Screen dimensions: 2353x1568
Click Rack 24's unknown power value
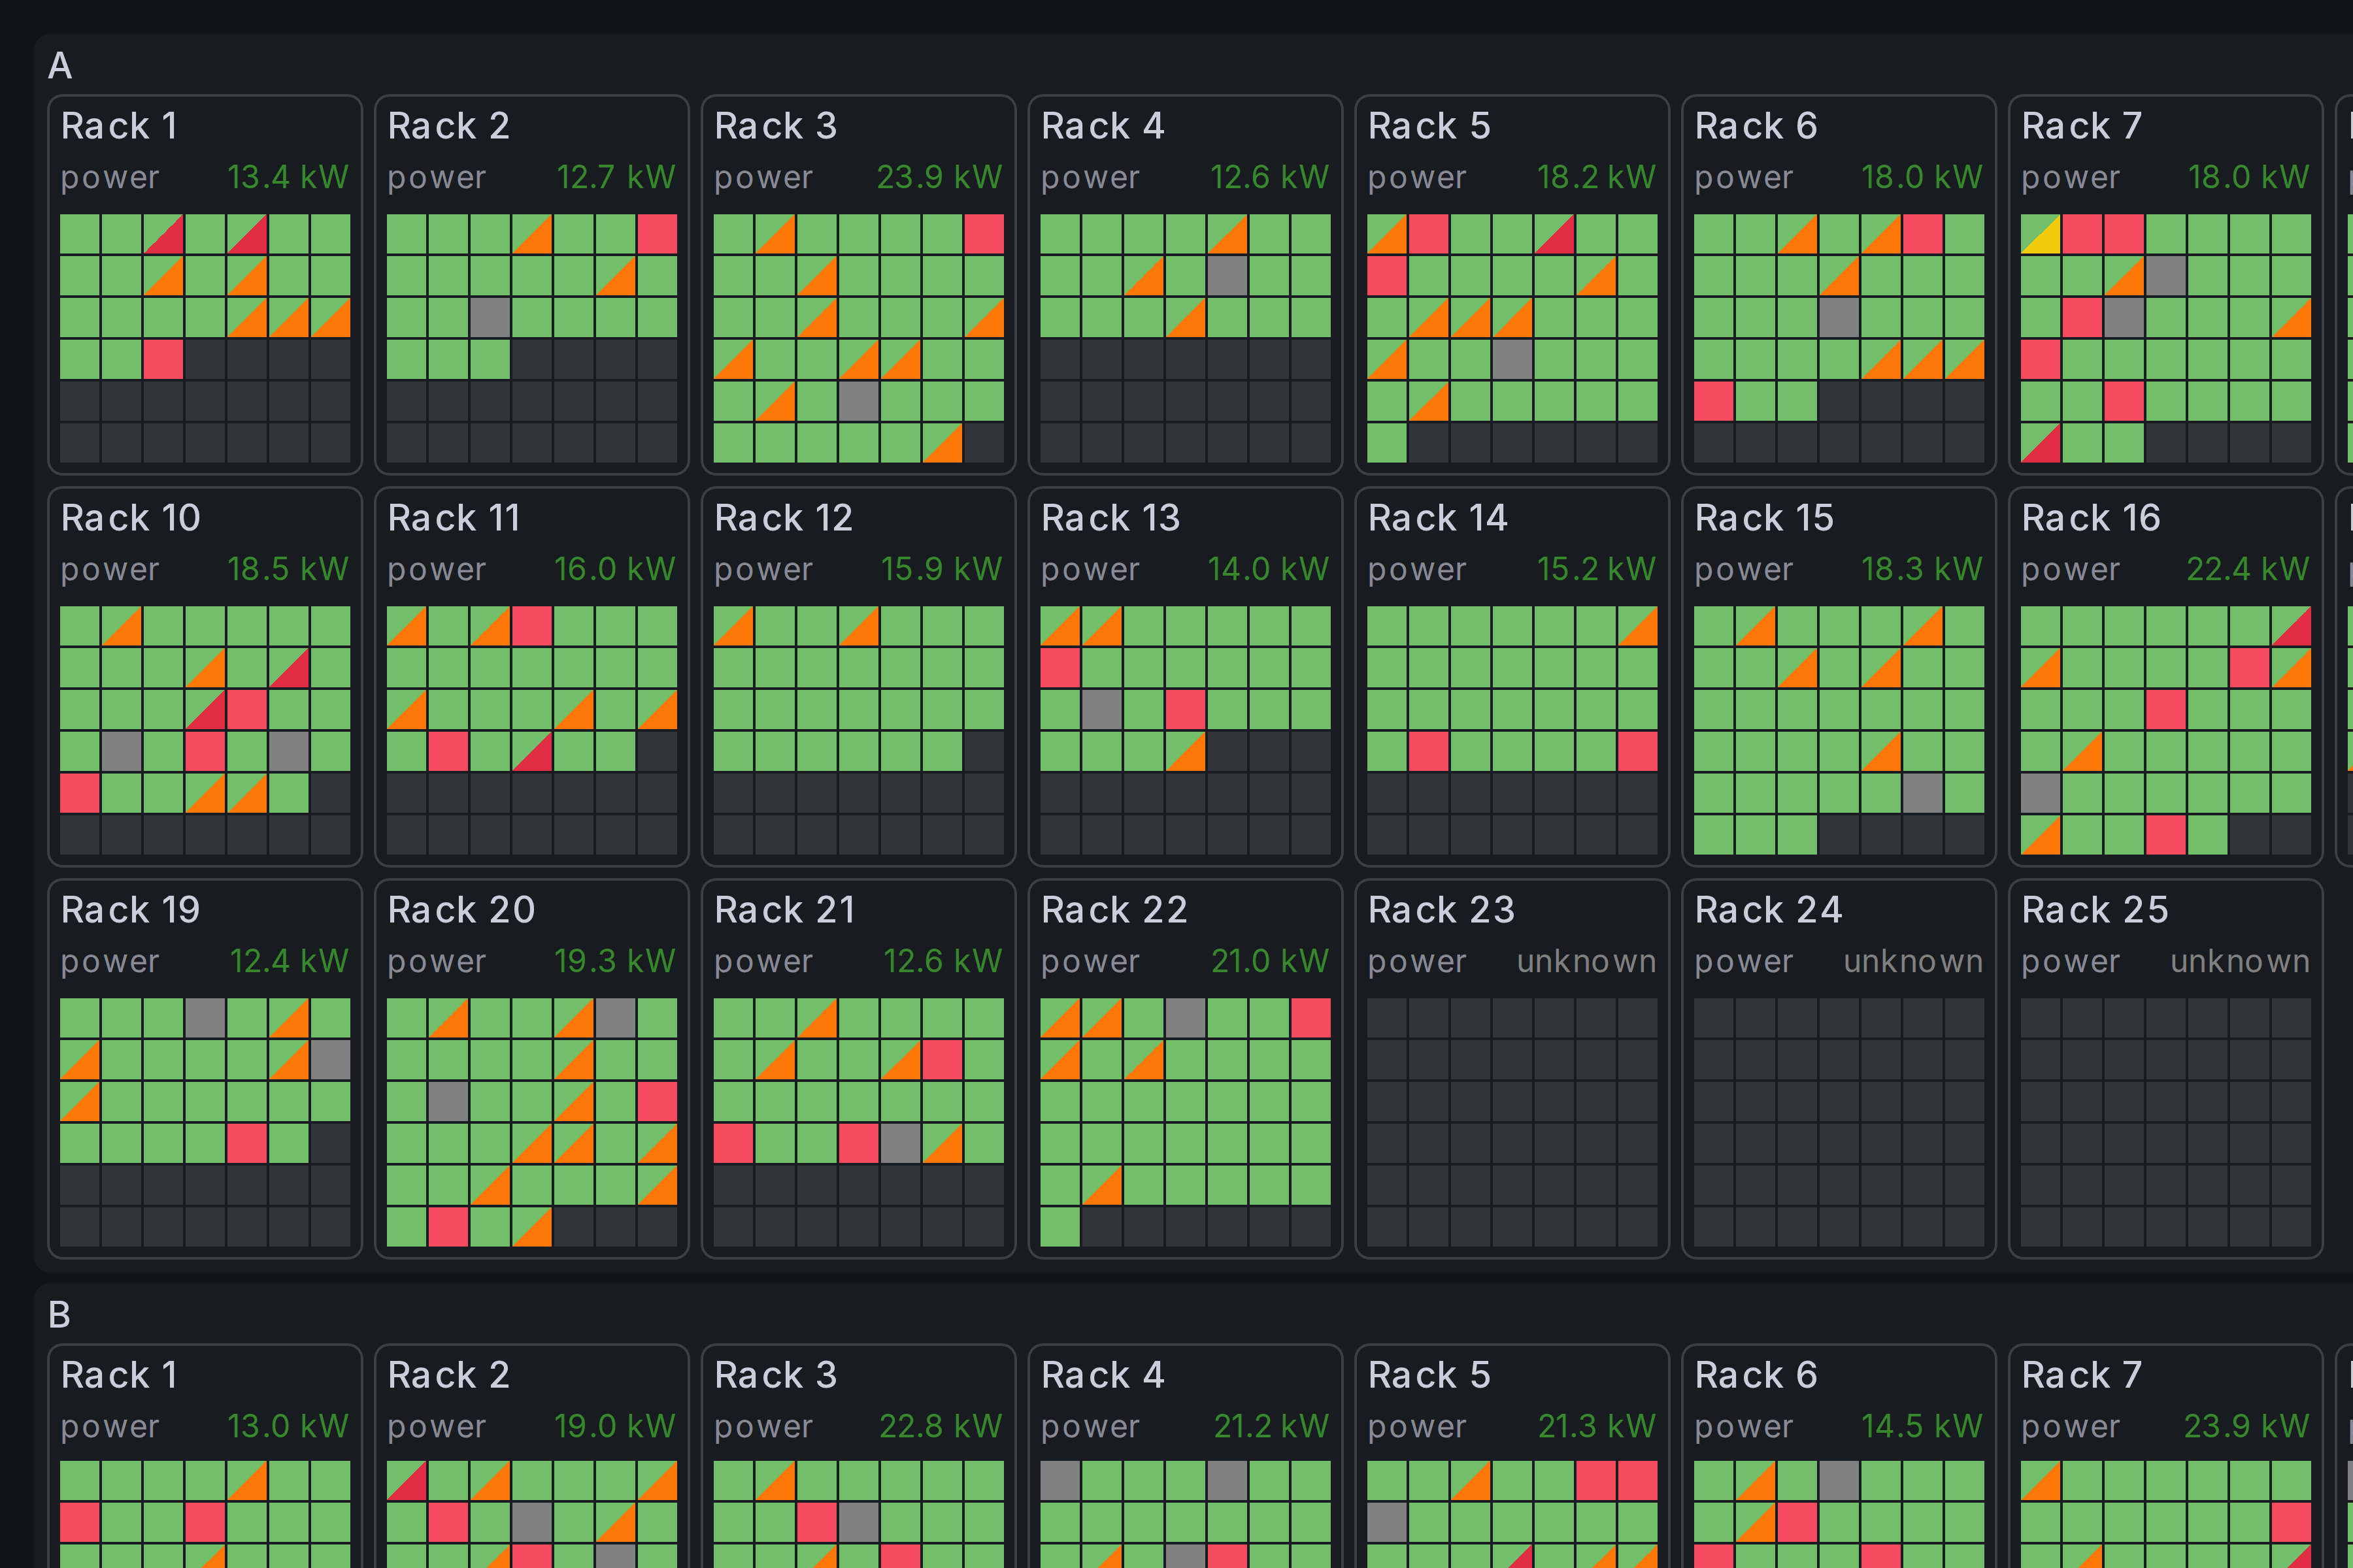[1914, 961]
